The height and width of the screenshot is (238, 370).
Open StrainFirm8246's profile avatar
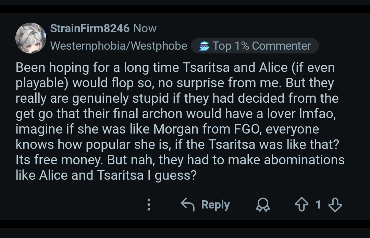(x=31, y=38)
